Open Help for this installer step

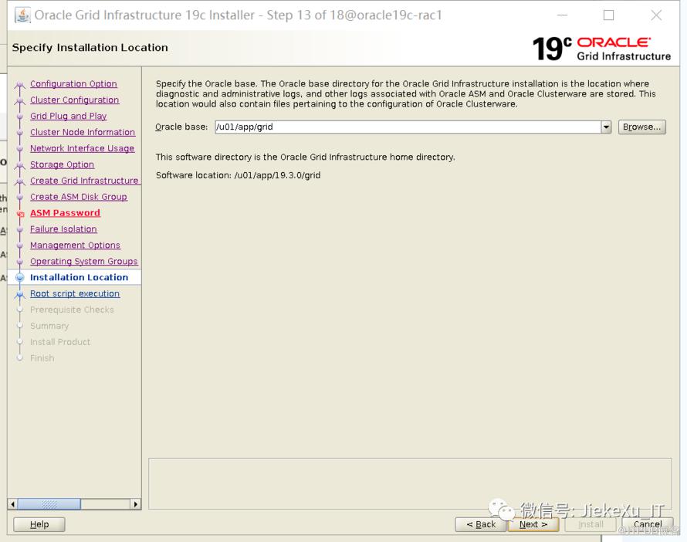pyautogui.click(x=39, y=524)
